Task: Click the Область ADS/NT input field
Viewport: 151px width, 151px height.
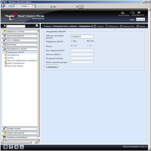Action: tap(82, 54)
